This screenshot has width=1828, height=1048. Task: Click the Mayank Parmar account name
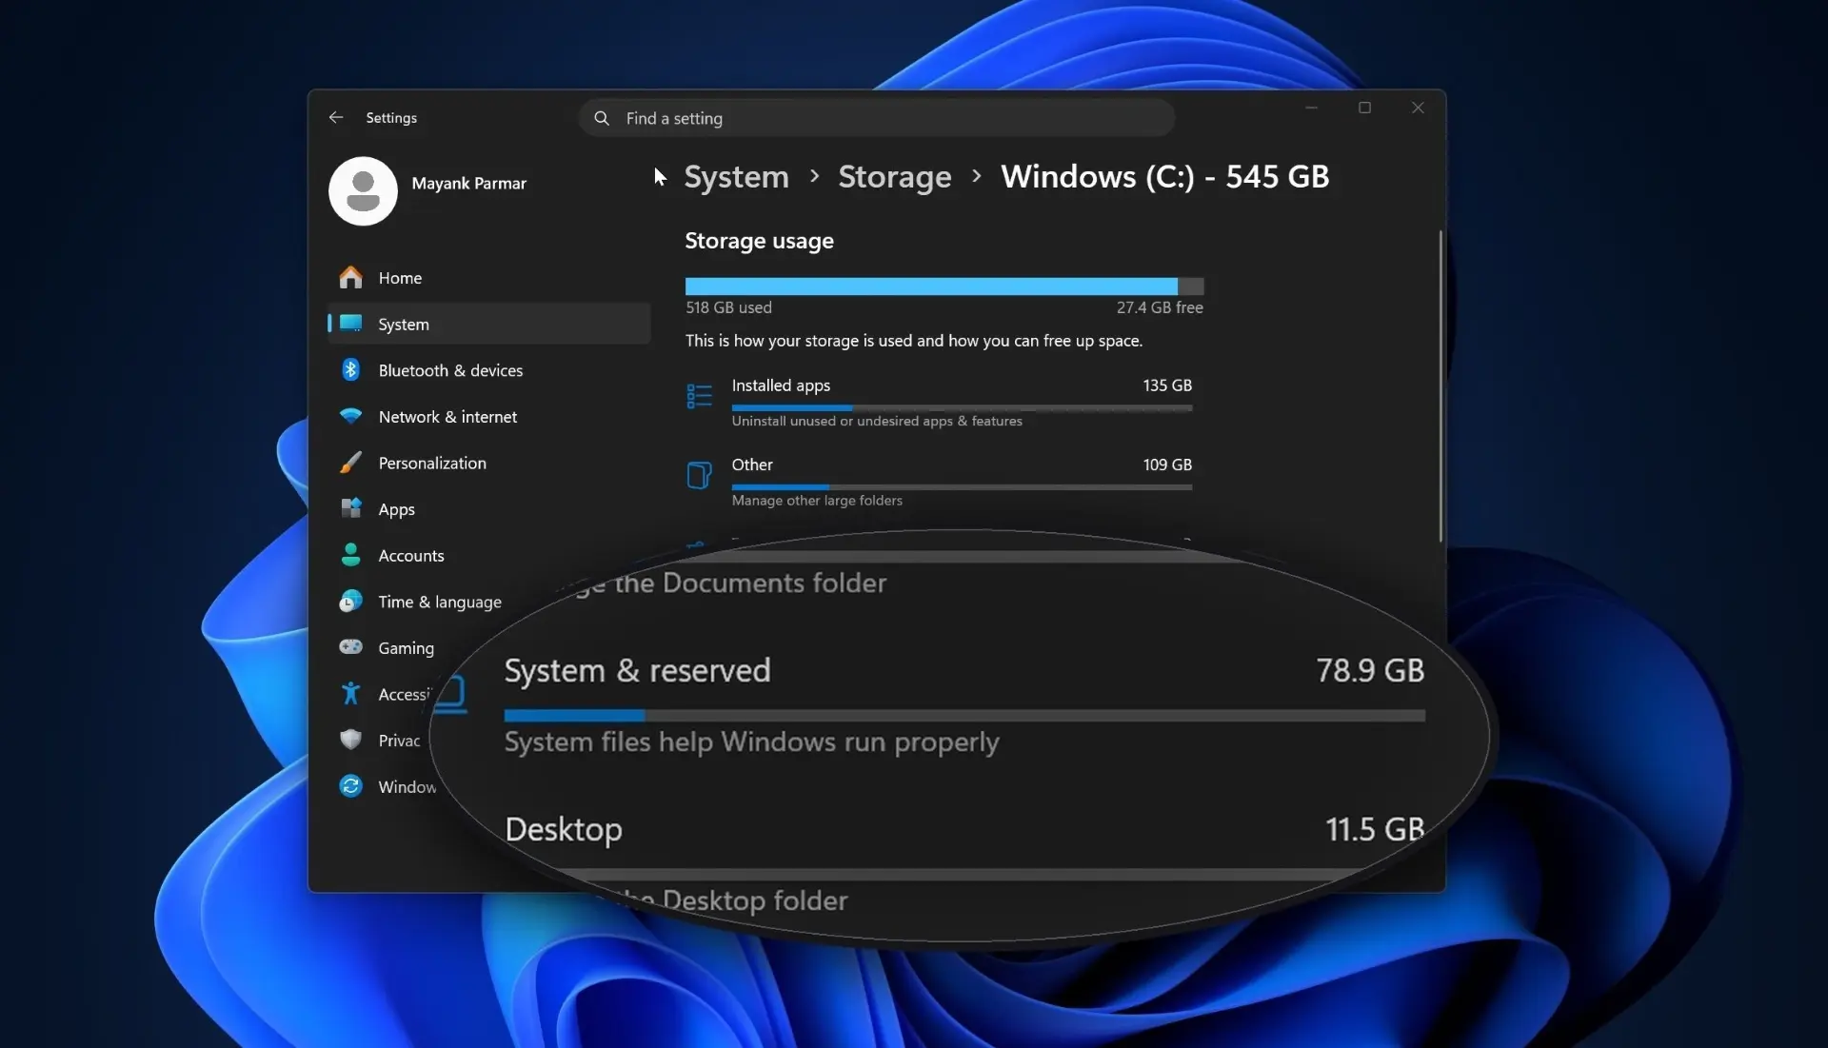(468, 184)
